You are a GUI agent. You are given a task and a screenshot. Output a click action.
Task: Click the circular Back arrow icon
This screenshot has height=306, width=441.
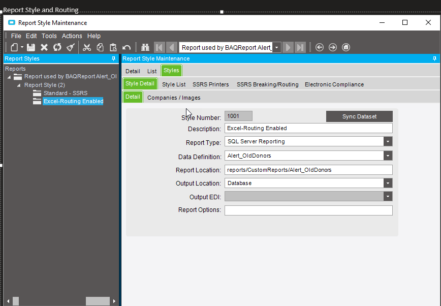[320, 47]
